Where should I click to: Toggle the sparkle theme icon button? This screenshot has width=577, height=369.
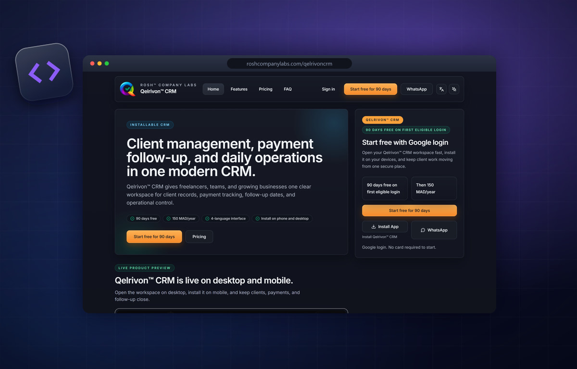tap(454, 89)
